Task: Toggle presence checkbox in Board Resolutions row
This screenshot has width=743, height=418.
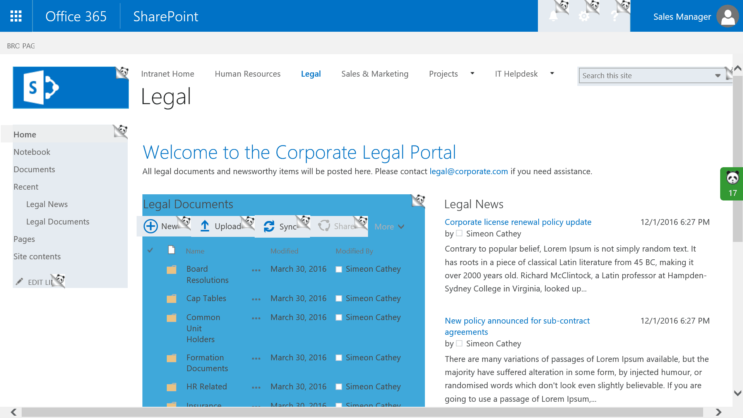Action: pyautogui.click(x=339, y=269)
